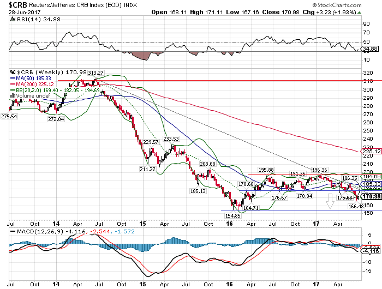Image resolution: width=382 pixels, height=289 pixels.
Task: Click the 211.27 low annotation
Action: coord(148,169)
